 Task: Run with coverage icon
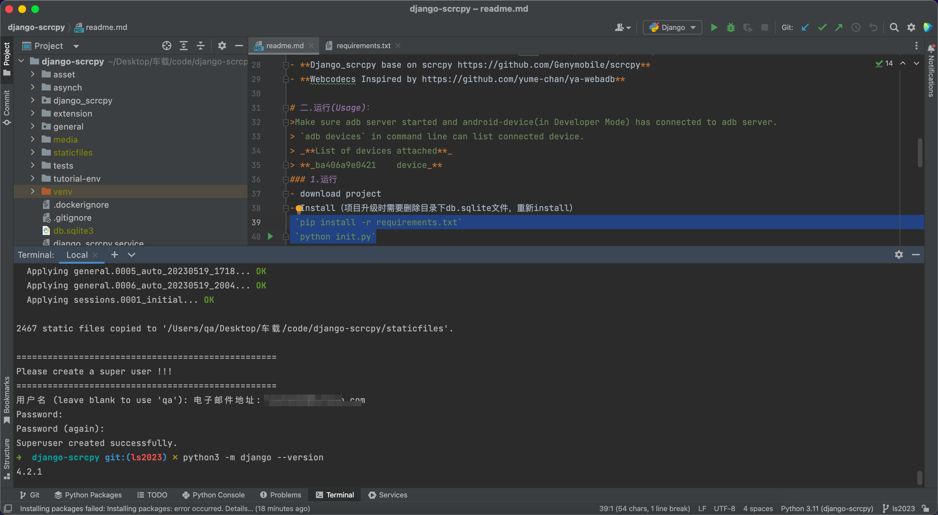[747, 28]
